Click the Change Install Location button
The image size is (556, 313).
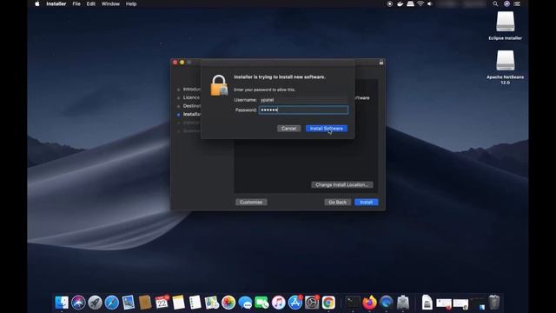click(x=341, y=184)
